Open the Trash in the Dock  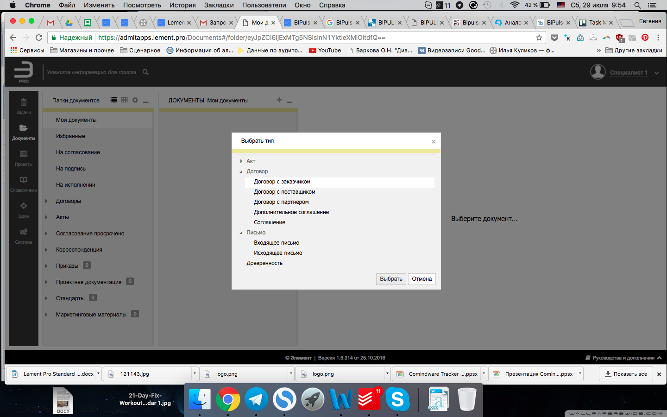[466, 399]
